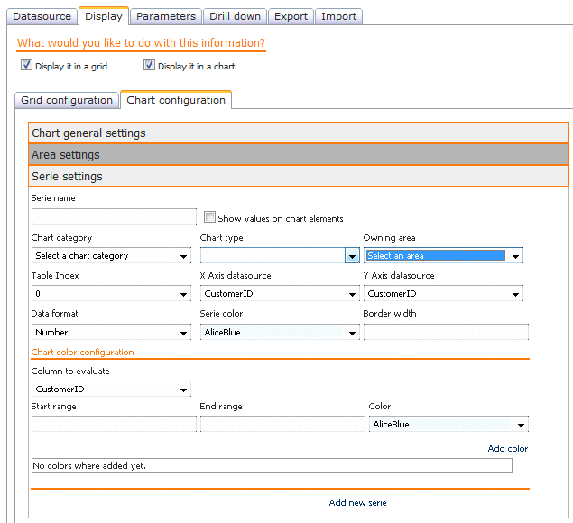Go to the Export tab
This screenshot has height=523, width=573.
pos(291,16)
